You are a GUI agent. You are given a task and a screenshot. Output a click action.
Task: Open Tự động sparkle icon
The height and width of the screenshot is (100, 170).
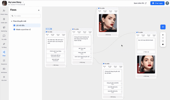point(4,44)
